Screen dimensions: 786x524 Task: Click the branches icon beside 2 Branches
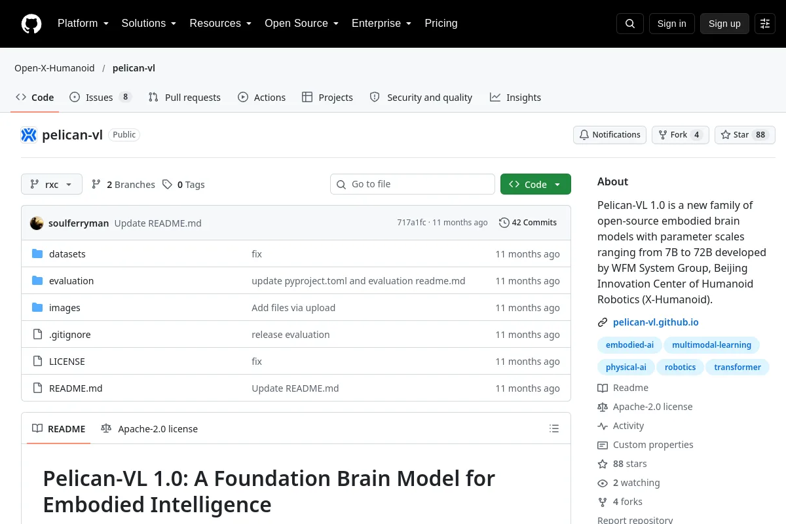click(96, 185)
